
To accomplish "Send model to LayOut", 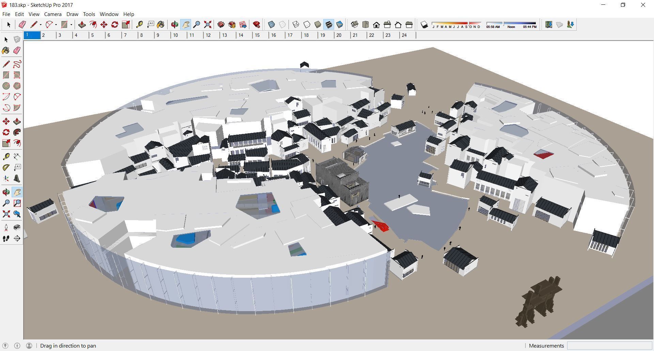I will (x=243, y=25).
